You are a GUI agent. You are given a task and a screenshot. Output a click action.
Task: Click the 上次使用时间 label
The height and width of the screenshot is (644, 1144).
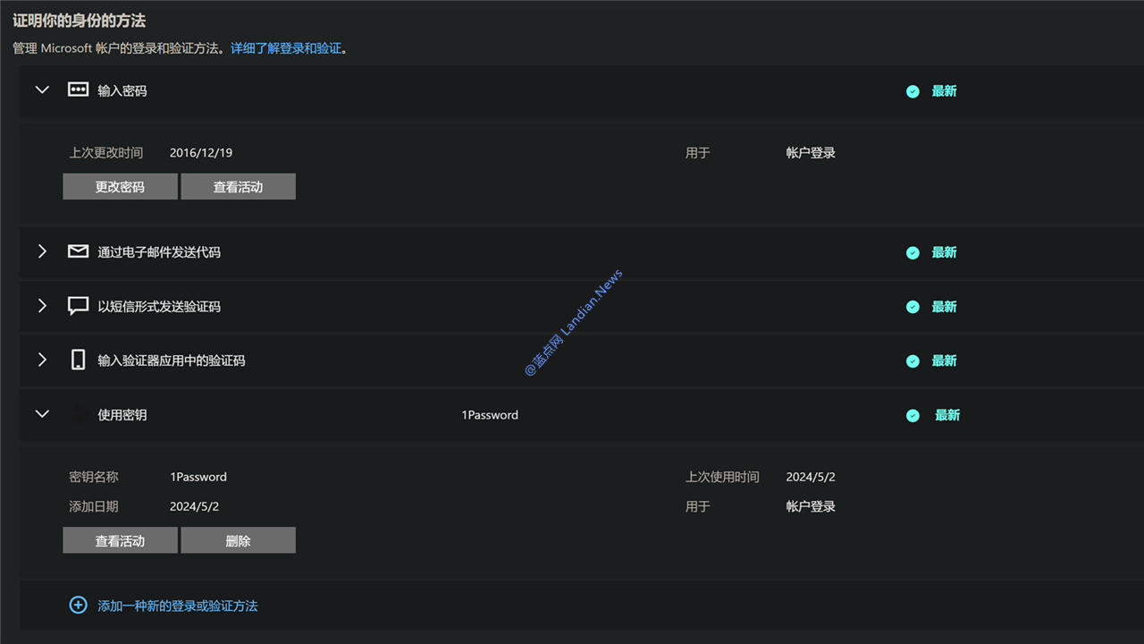[722, 477]
